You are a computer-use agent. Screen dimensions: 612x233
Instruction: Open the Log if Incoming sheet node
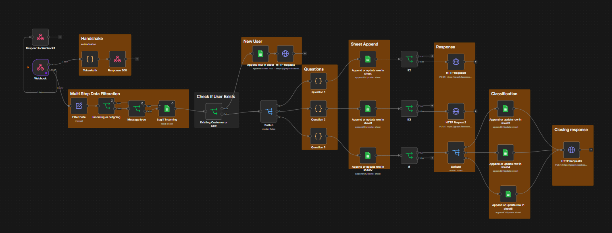(x=167, y=109)
